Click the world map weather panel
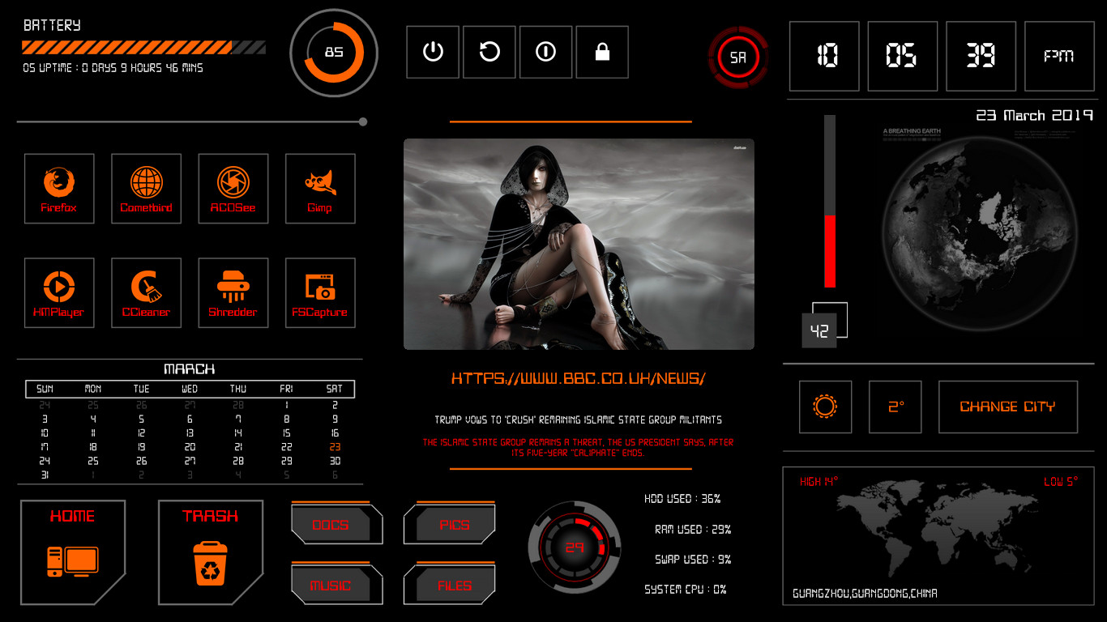The width and height of the screenshot is (1107, 622). point(938,536)
